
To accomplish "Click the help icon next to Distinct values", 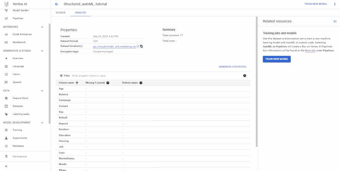I will [141, 83].
